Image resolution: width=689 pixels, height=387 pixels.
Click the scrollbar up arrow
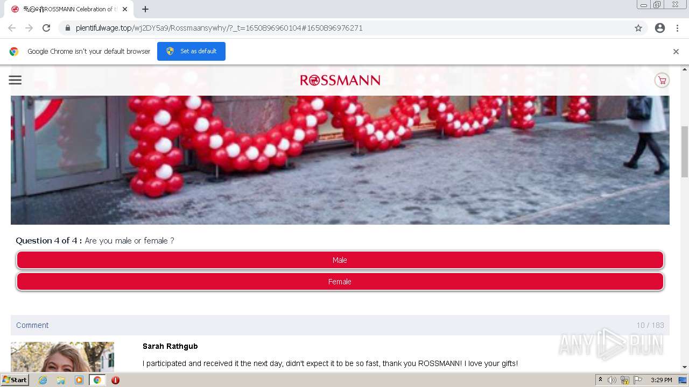[x=685, y=69]
